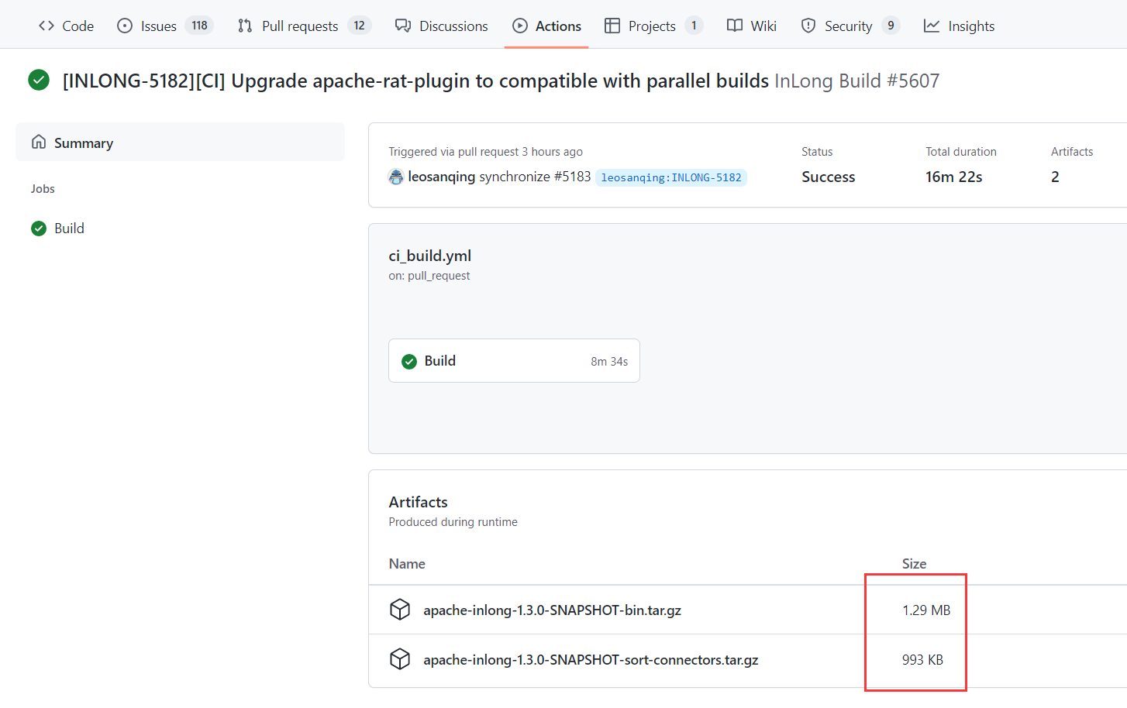Open the Wiki tab

coord(751,26)
